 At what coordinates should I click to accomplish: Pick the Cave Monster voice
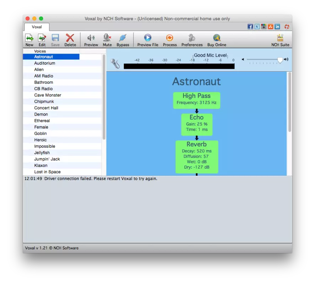click(x=62, y=95)
